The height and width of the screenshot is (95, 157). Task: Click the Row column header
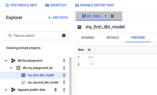[x=81, y=50]
